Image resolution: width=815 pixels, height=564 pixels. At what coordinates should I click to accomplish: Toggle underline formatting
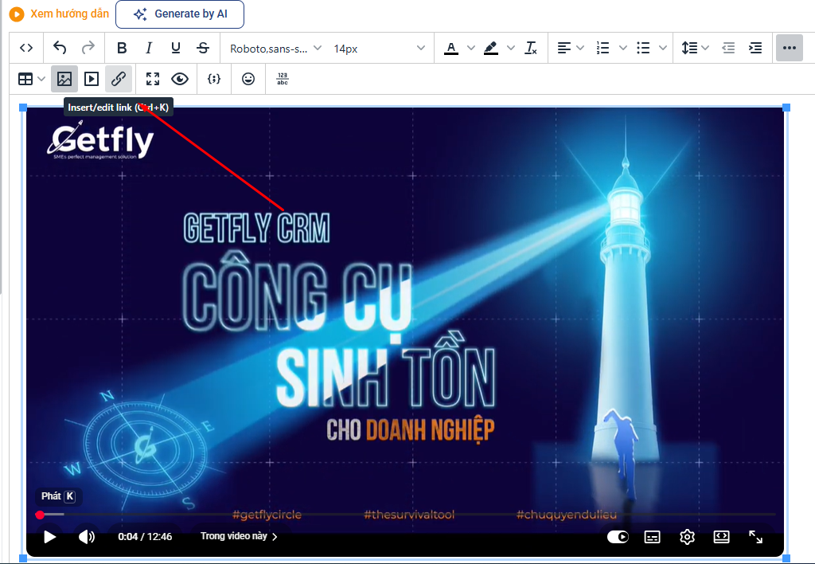[176, 48]
